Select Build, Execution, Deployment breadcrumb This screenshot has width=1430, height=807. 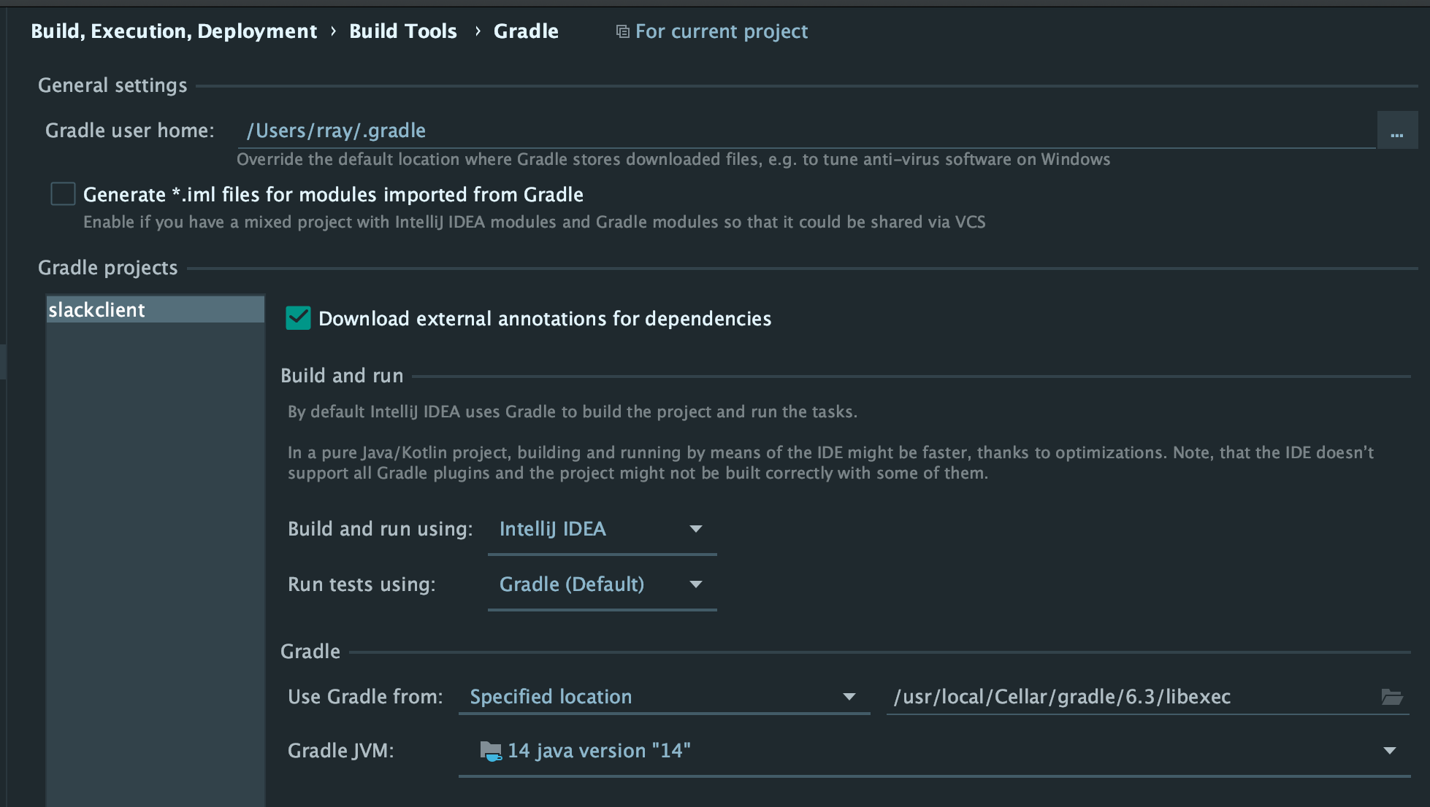pos(174,31)
